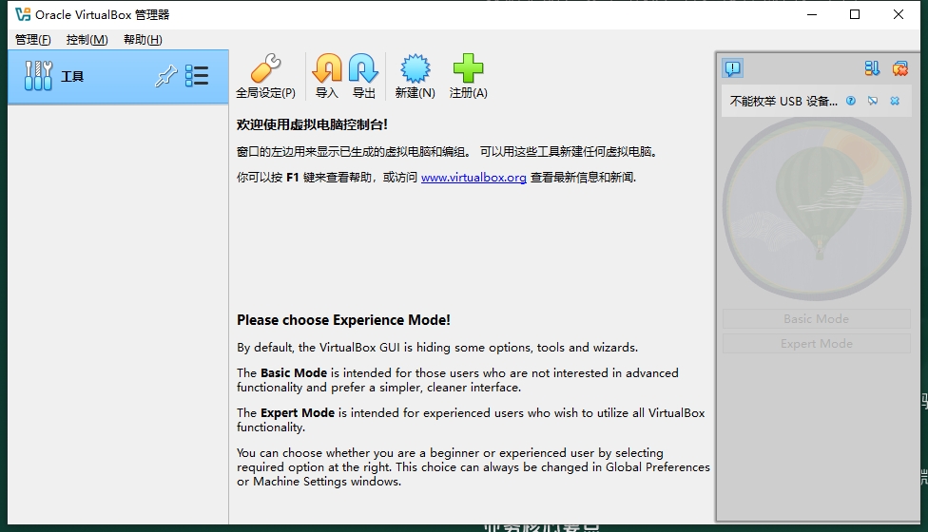The height and width of the screenshot is (532, 928).
Task: Click the notification sort order icon
Action: point(872,68)
